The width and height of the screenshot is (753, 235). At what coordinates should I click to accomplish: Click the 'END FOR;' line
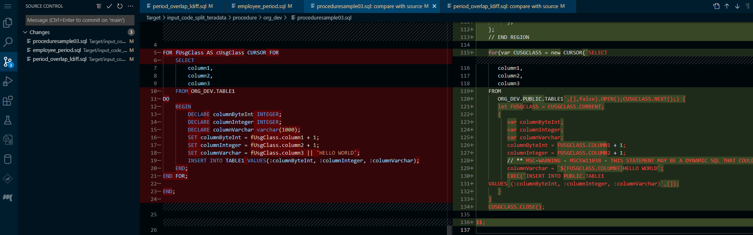coord(175,176)
